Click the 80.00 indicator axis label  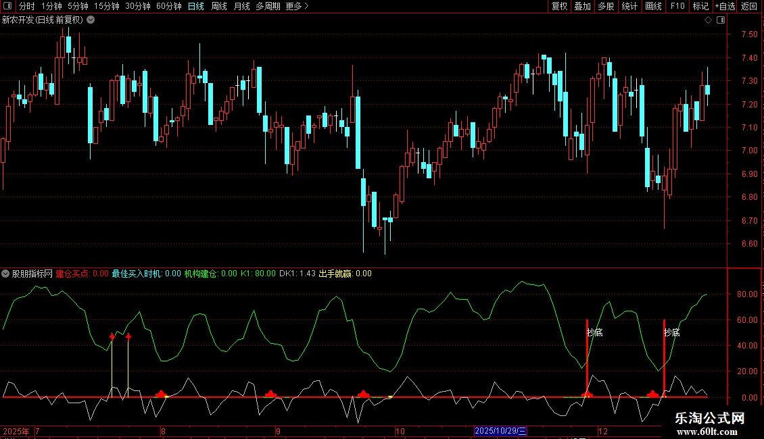pyautogui.click(x=747, y=294)
